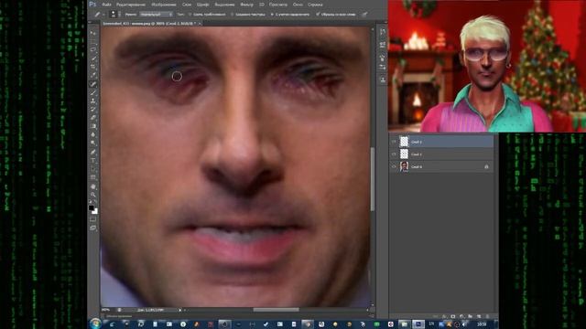Image resolution: width=586 pixels, height=329 pixels.
Task: Click the Photoshop taskbar button
Action: pos(418,324)
